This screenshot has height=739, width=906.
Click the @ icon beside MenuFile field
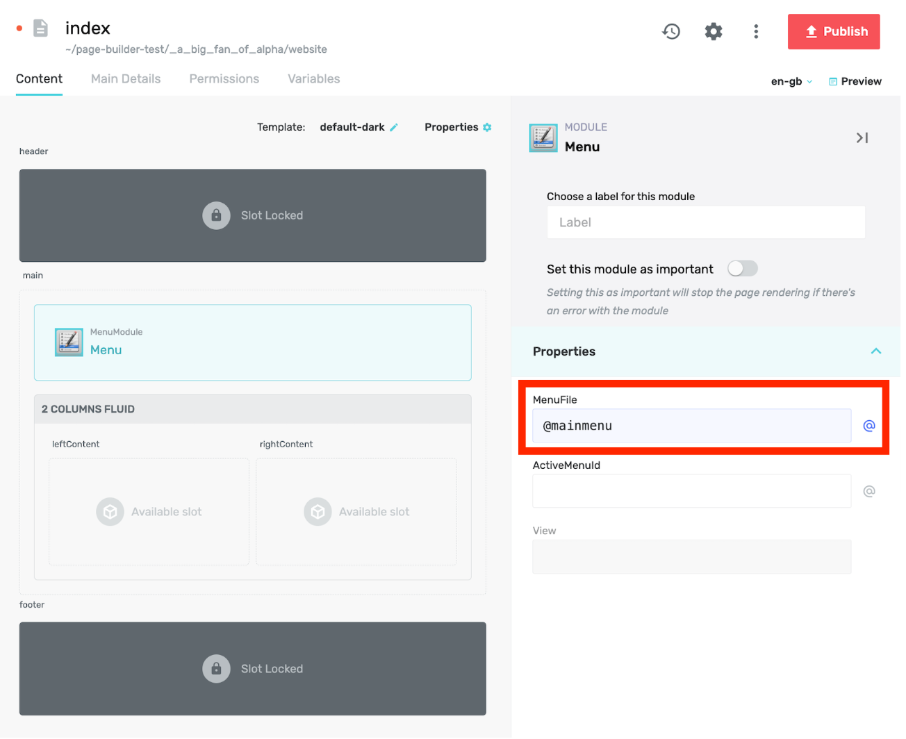(868, 426)
